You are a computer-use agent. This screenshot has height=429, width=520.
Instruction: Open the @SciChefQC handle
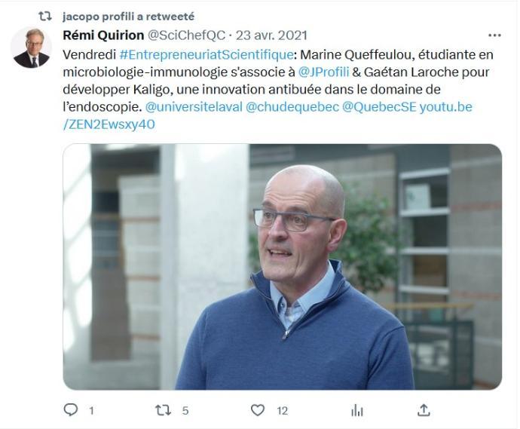186,35
